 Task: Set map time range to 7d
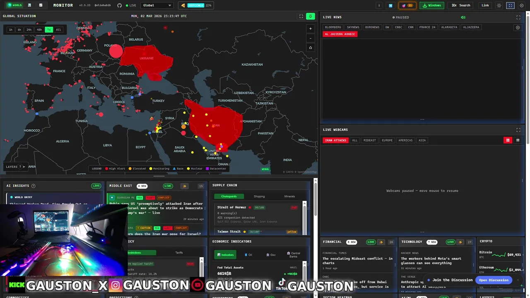(x=49, y=30)
